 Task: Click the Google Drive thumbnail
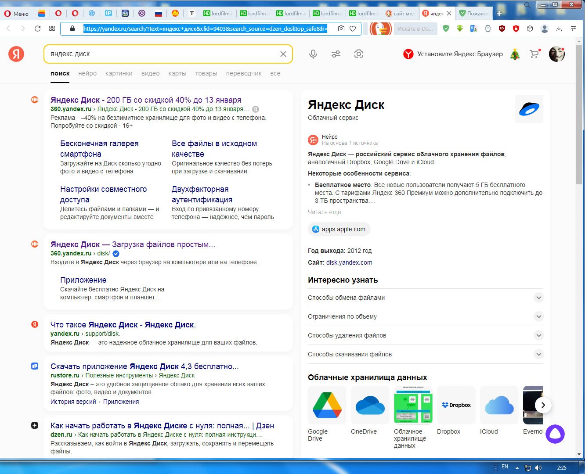[x=327, y=405]
